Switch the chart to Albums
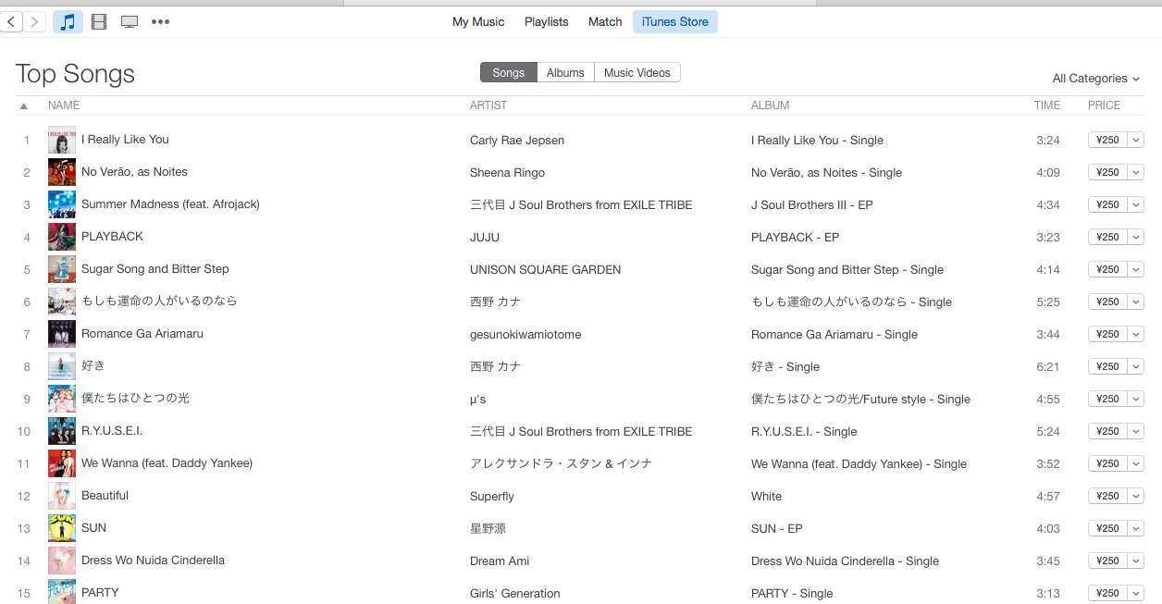The image size is (1162, 604). (x=565, y=72)
